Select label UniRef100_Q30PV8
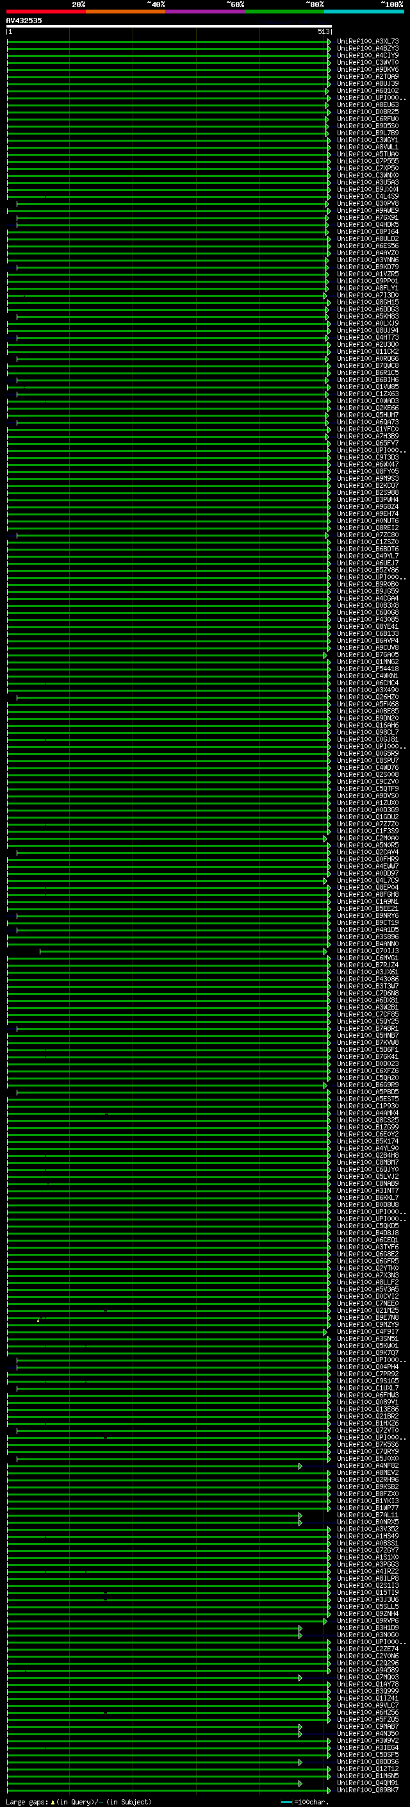The image size is (410, 1807). (368, 203)
